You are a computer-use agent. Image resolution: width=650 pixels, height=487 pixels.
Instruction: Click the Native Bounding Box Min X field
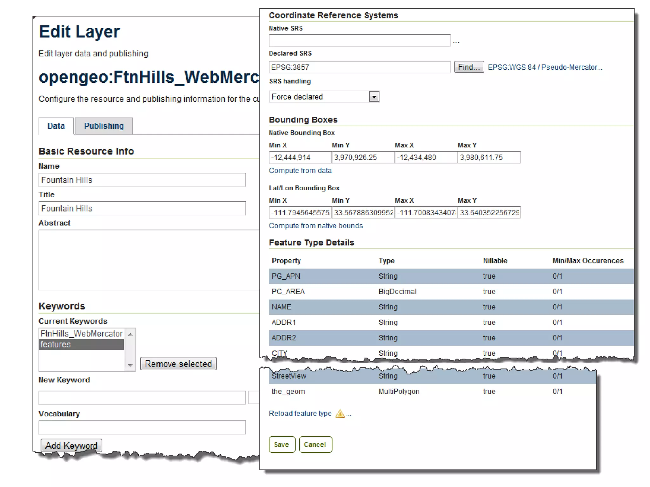(300, 158)
